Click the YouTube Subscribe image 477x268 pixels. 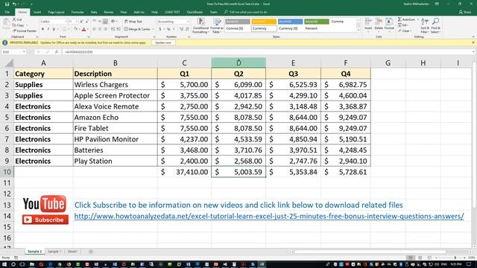click(45, 220)
